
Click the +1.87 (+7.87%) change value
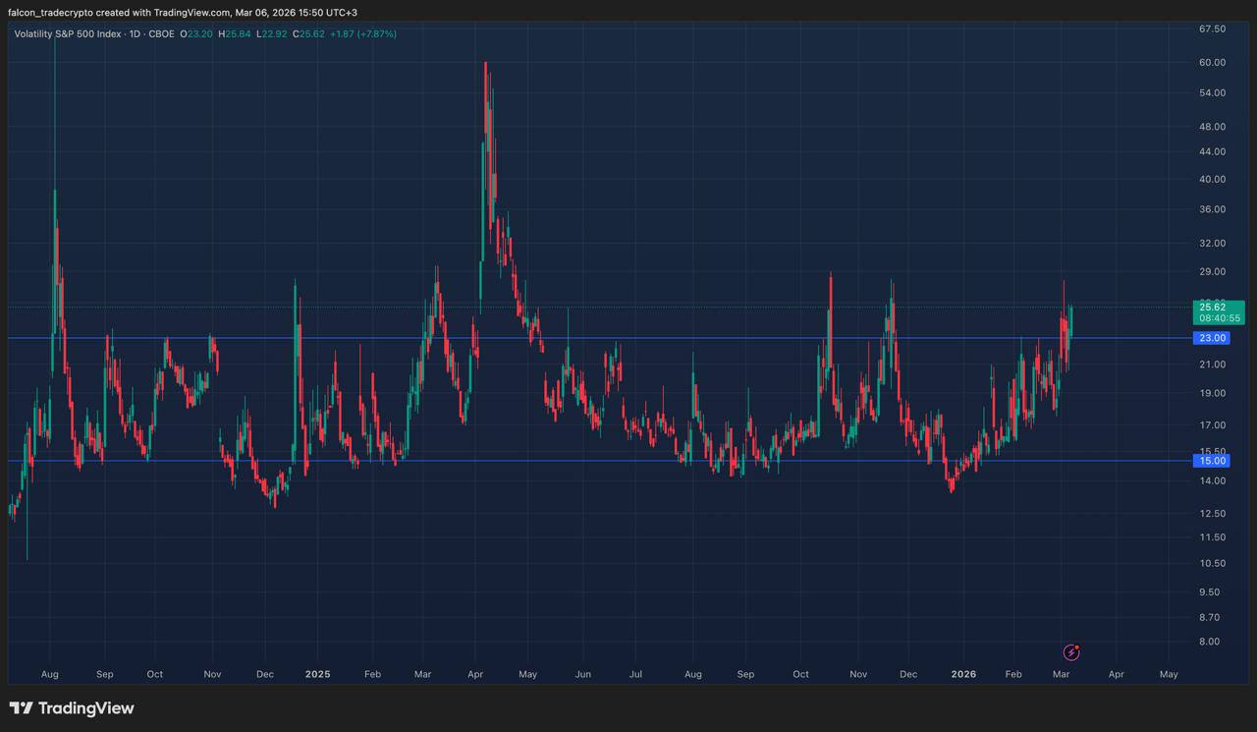coord(362,33)
